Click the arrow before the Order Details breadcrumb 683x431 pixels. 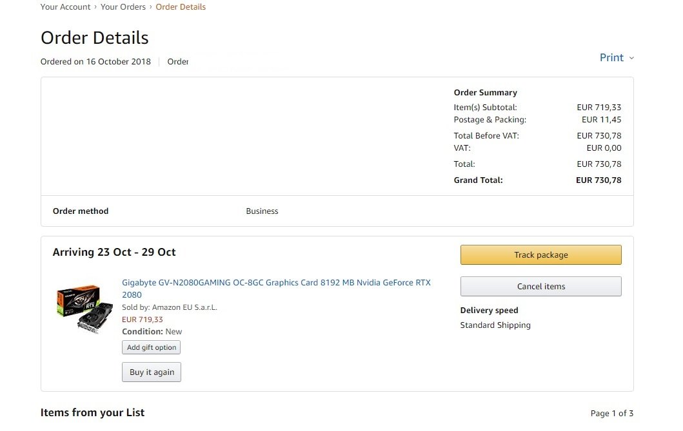pos(151,7)
